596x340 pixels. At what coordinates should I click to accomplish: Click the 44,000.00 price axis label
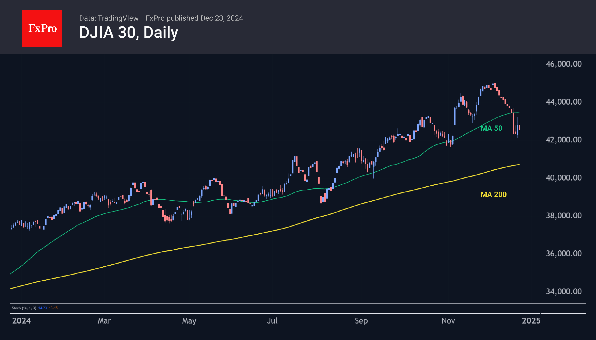point(564,102)
